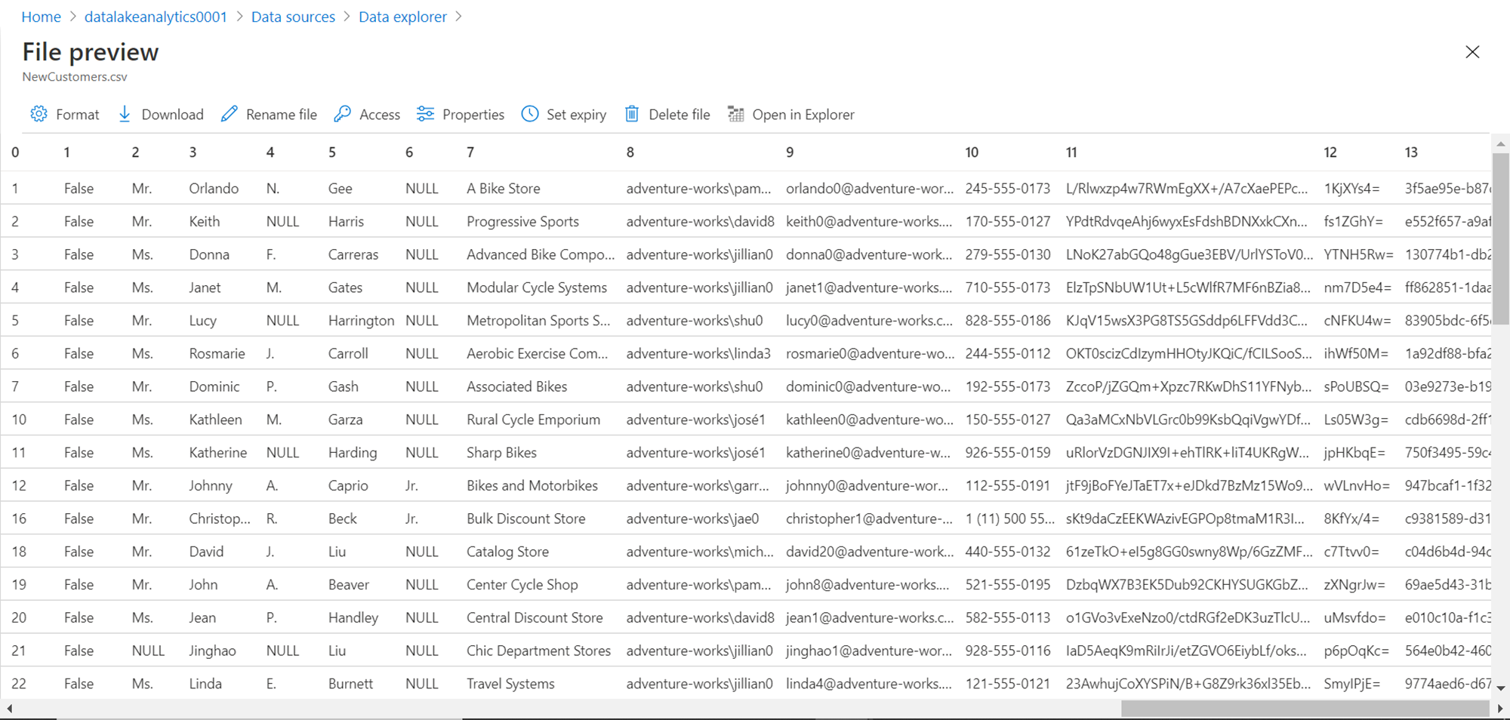Click the Set expiry clock icon
1510x720 pixels.
point(530,114)
